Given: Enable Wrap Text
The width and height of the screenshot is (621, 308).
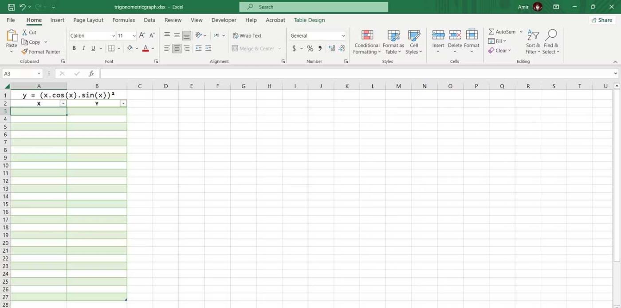Looking at the screenshot, I should click(x=247, y=36).
